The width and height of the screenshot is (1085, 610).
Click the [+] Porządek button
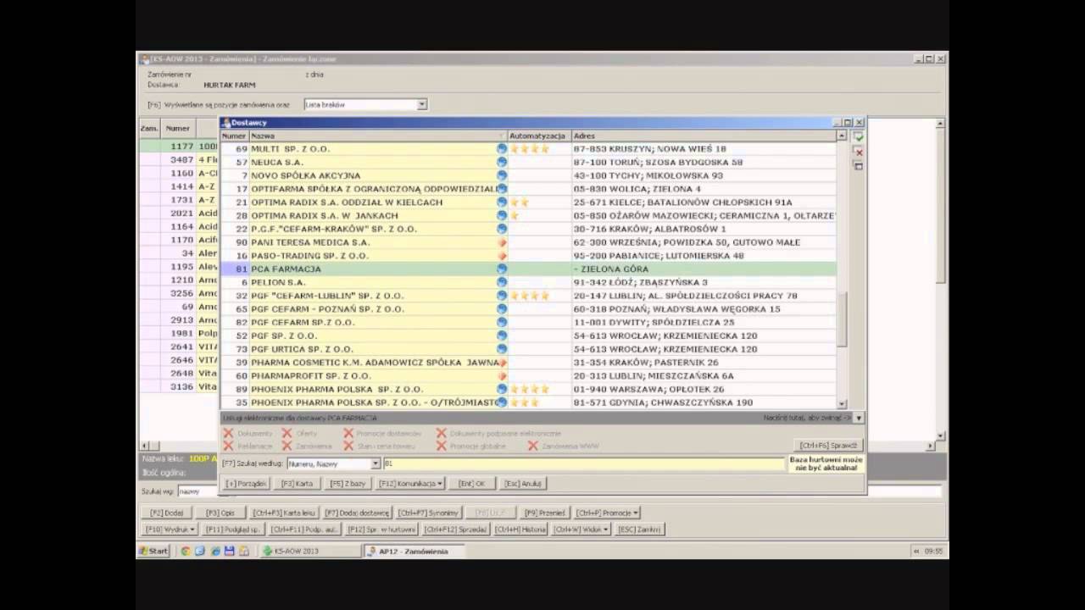click(x=247, y=483)
